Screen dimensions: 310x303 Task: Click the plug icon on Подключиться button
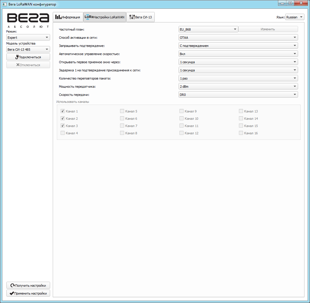point(17,57)
